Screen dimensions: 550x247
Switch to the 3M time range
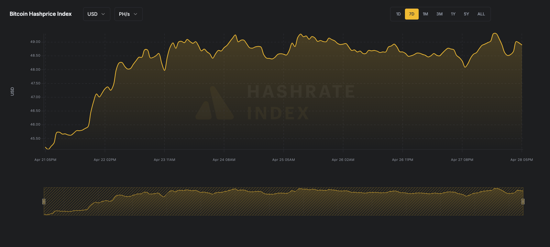(x=439, y=14)
